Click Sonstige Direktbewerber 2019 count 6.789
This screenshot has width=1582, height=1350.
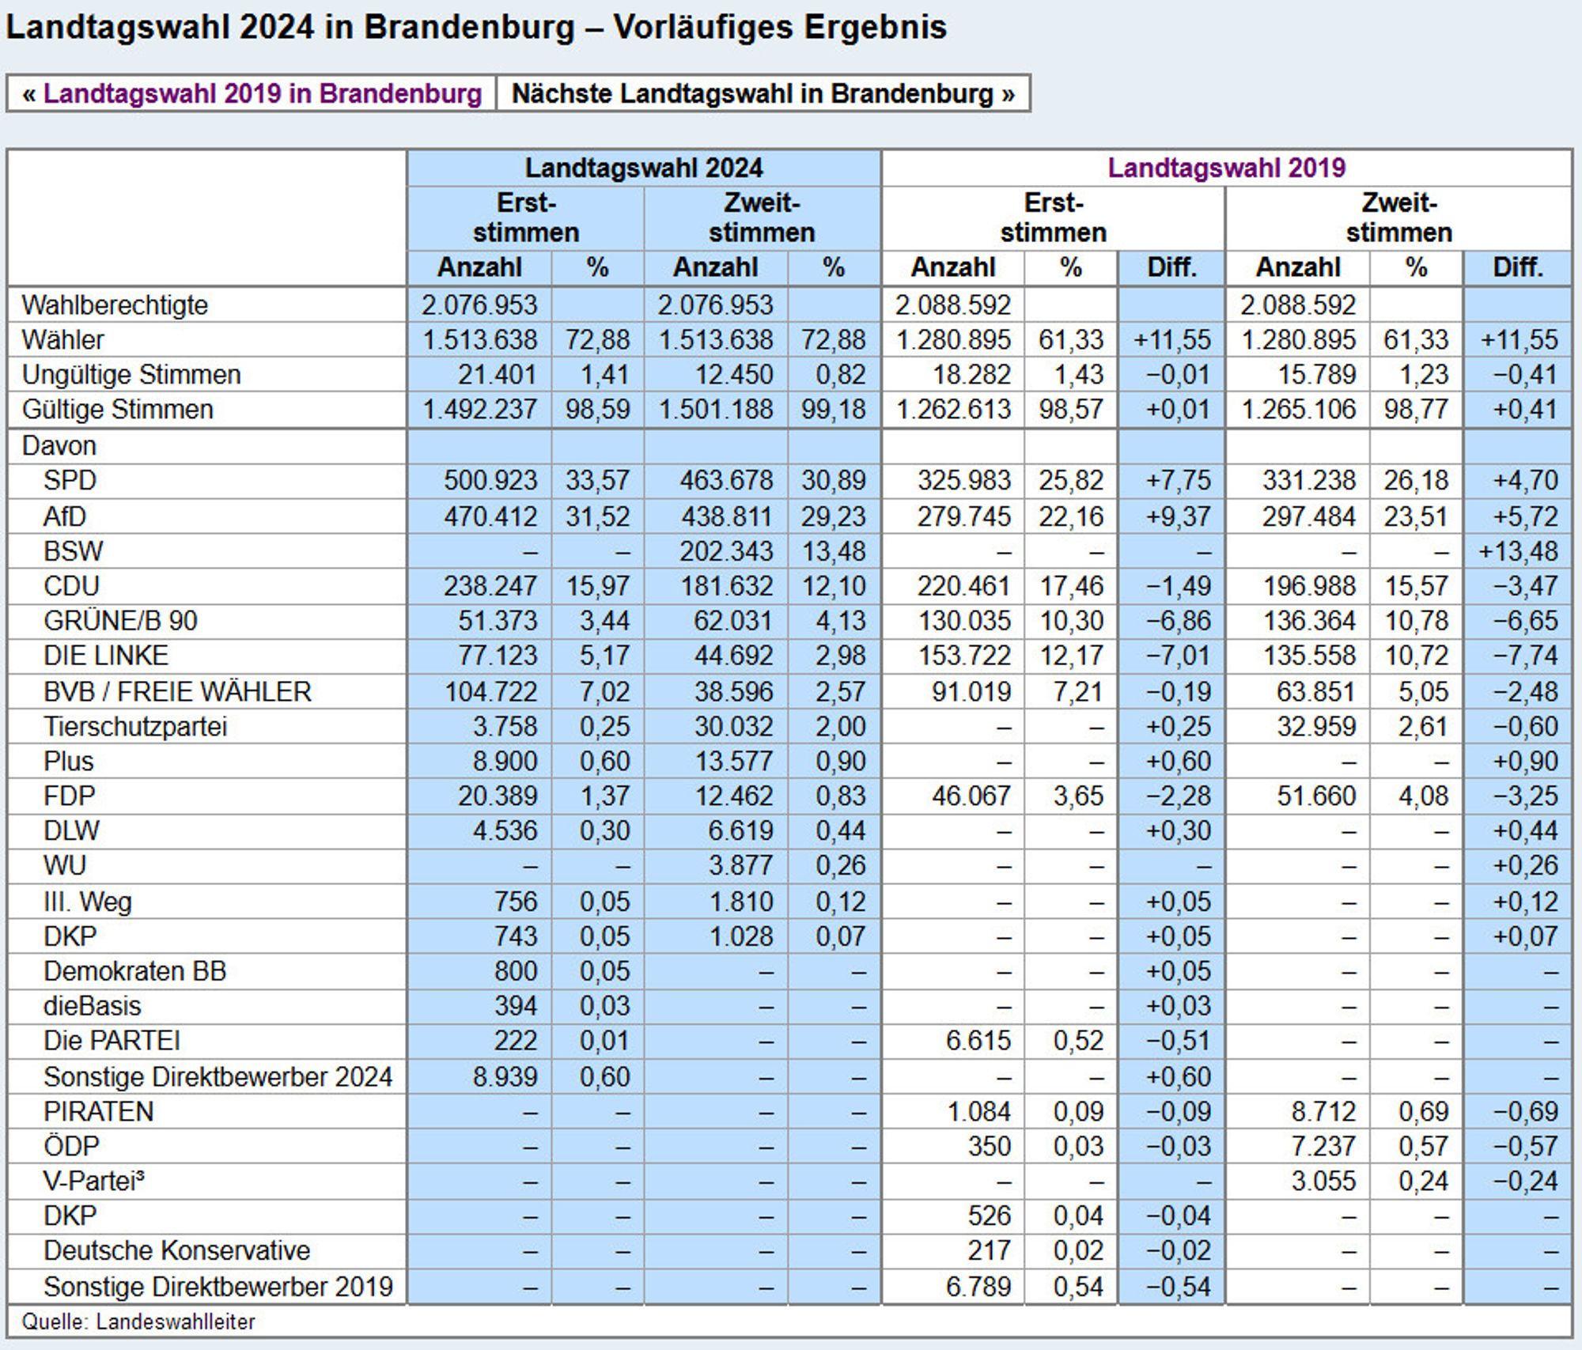pos(978,1287)
